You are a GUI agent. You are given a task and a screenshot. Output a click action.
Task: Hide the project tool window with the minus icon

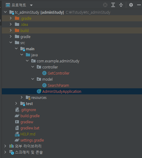coord(139,5)
